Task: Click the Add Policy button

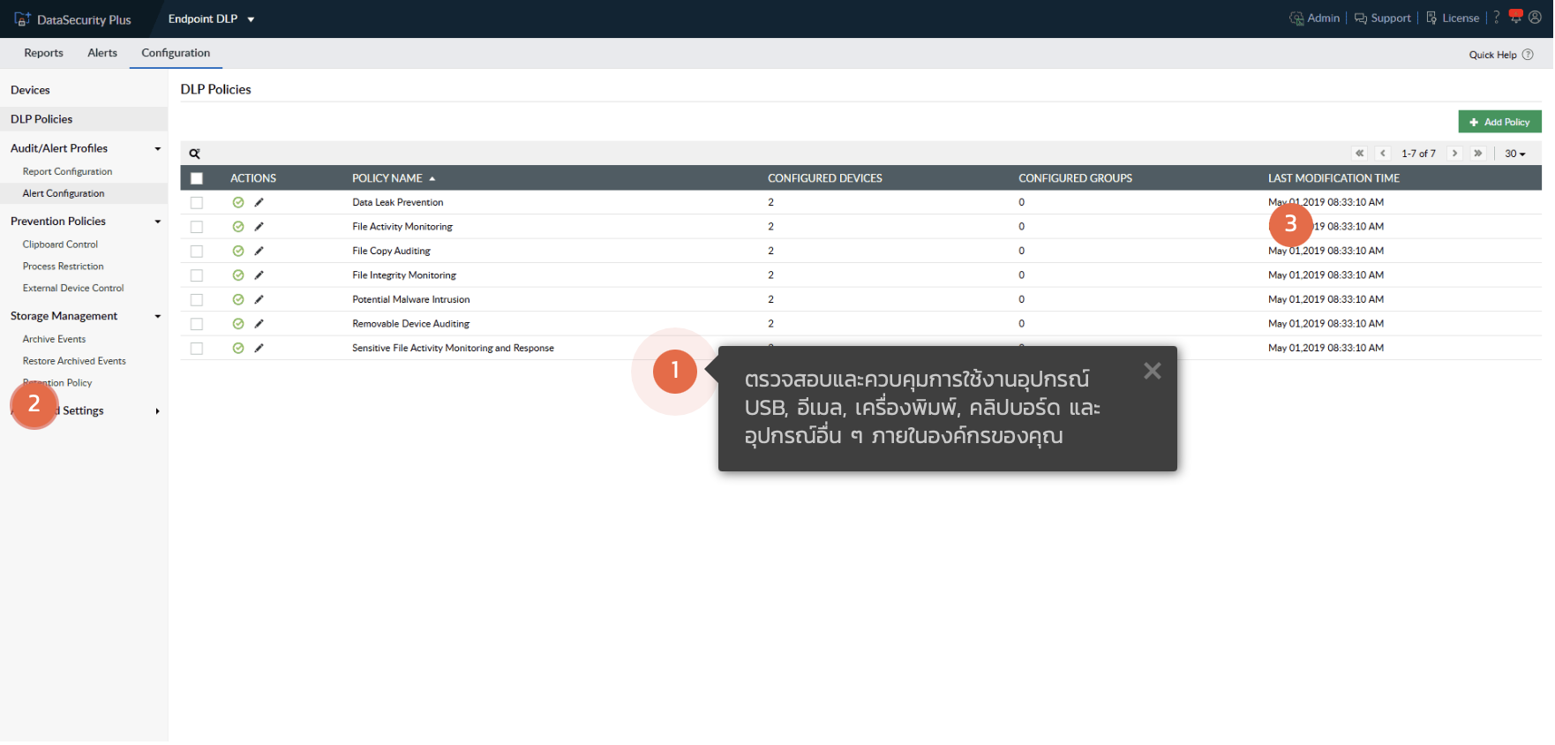Action: coord(1499,122)
